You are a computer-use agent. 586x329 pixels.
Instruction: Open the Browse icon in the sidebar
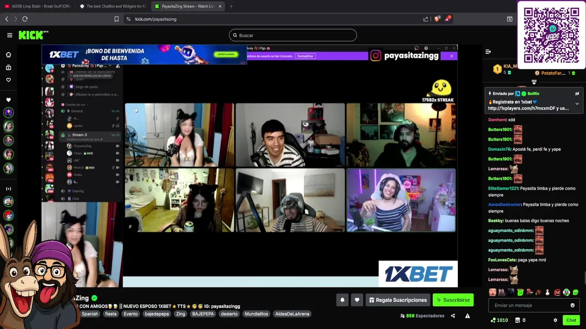(8, 68)
